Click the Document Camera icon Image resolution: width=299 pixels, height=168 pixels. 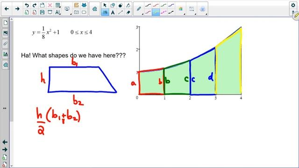[x=84, y=13]
